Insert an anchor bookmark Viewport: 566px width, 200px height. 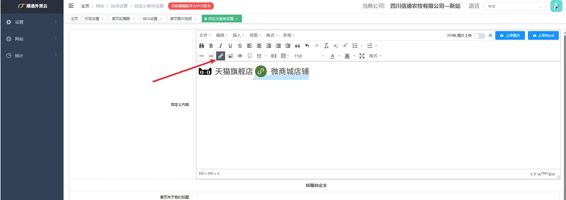pos(249,56)
